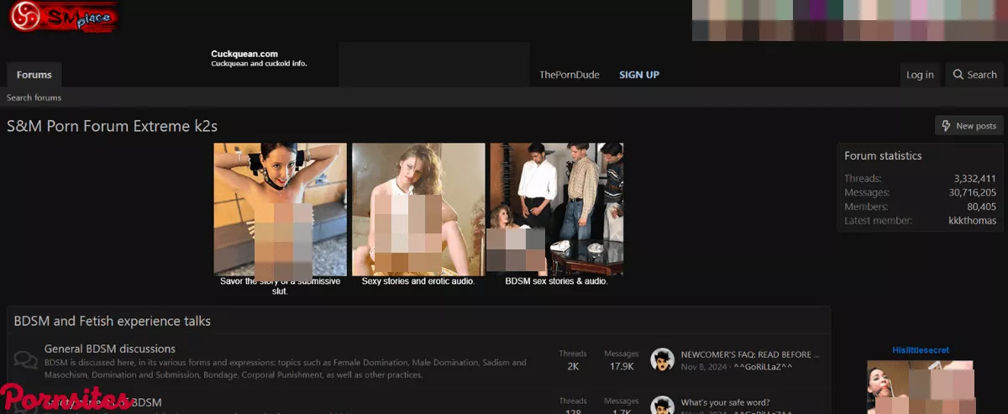Screen dimensions: 1008x414
Task: Click the avatar beside NEWCOMER'S FAQ post
Action: click(x=663, y=359)
